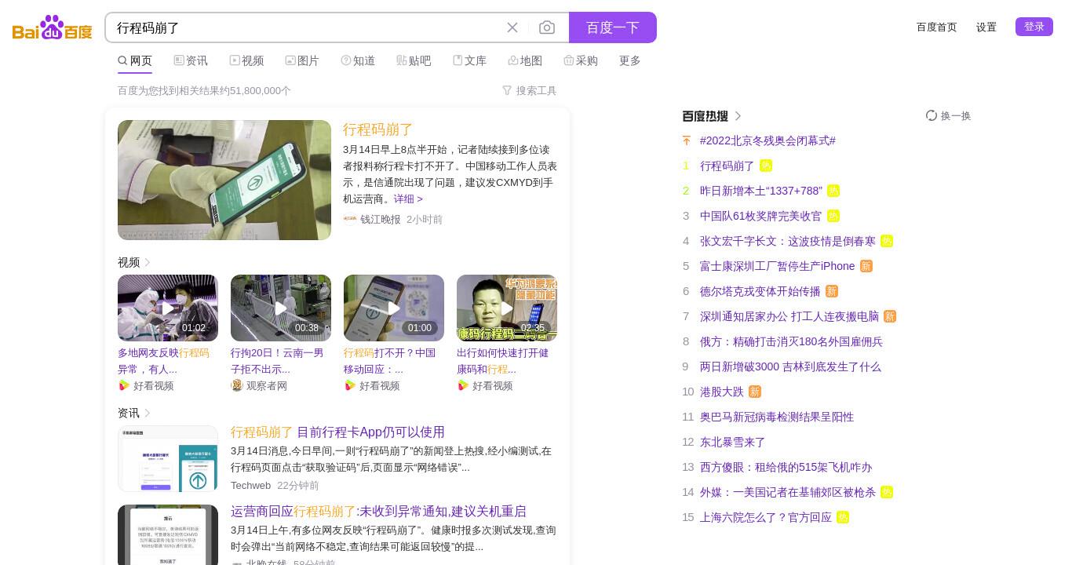Click the 新 badge beside 富士康深圳工厂暂停生产iPhone
Viewport: 1072px width, 565px height.
866,266
